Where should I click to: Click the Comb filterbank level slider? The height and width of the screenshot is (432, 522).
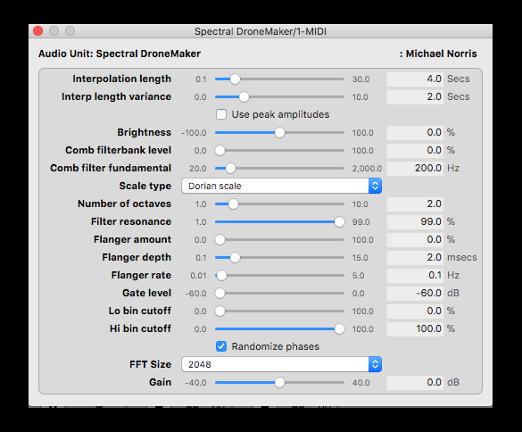[x=279, y=151]
